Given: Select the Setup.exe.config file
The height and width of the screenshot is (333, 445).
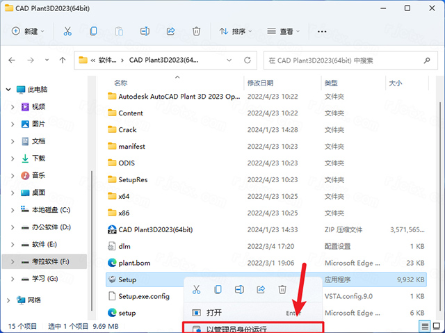Looking at the screenshot, I should pyautogui.click(x=139, y=296).
